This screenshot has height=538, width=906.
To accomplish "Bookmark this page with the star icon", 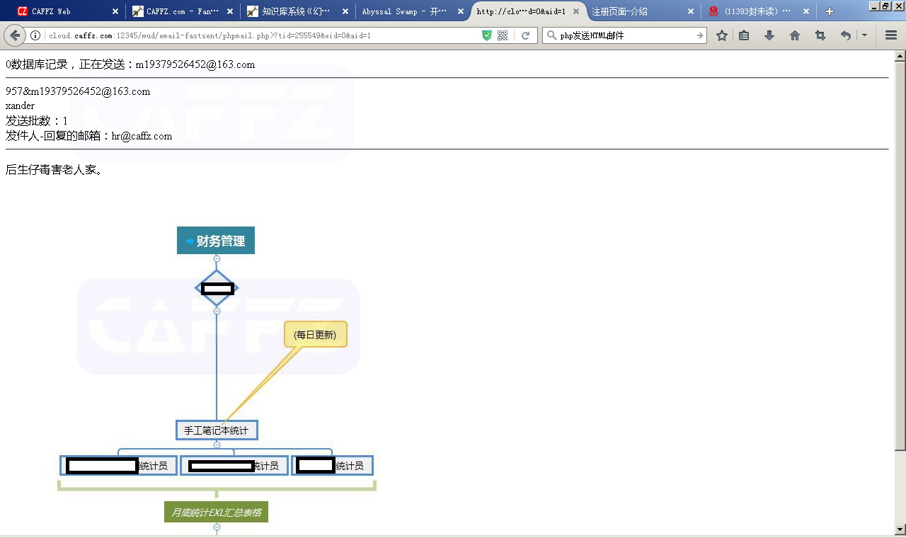I will [721, 35].
